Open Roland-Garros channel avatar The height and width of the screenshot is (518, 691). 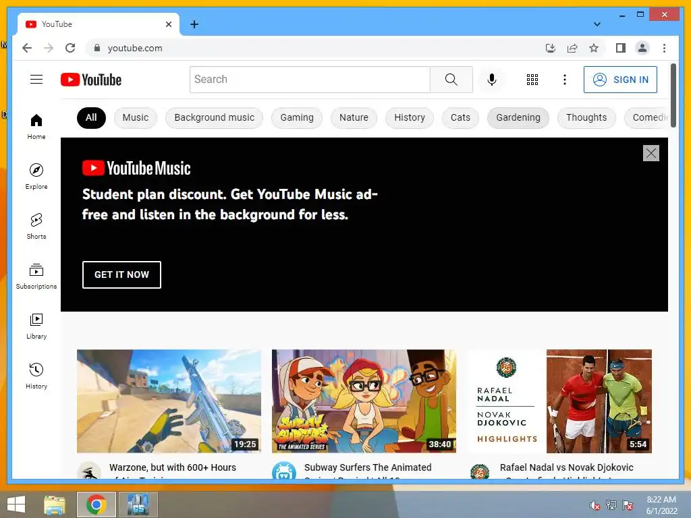click(480, 471)
